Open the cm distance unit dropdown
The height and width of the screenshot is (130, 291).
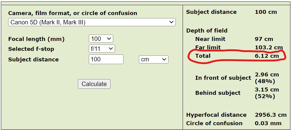click(153, 59)
